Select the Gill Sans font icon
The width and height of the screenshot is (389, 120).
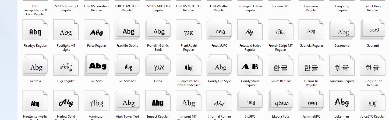pyautogui.click(x=97, y=66)
